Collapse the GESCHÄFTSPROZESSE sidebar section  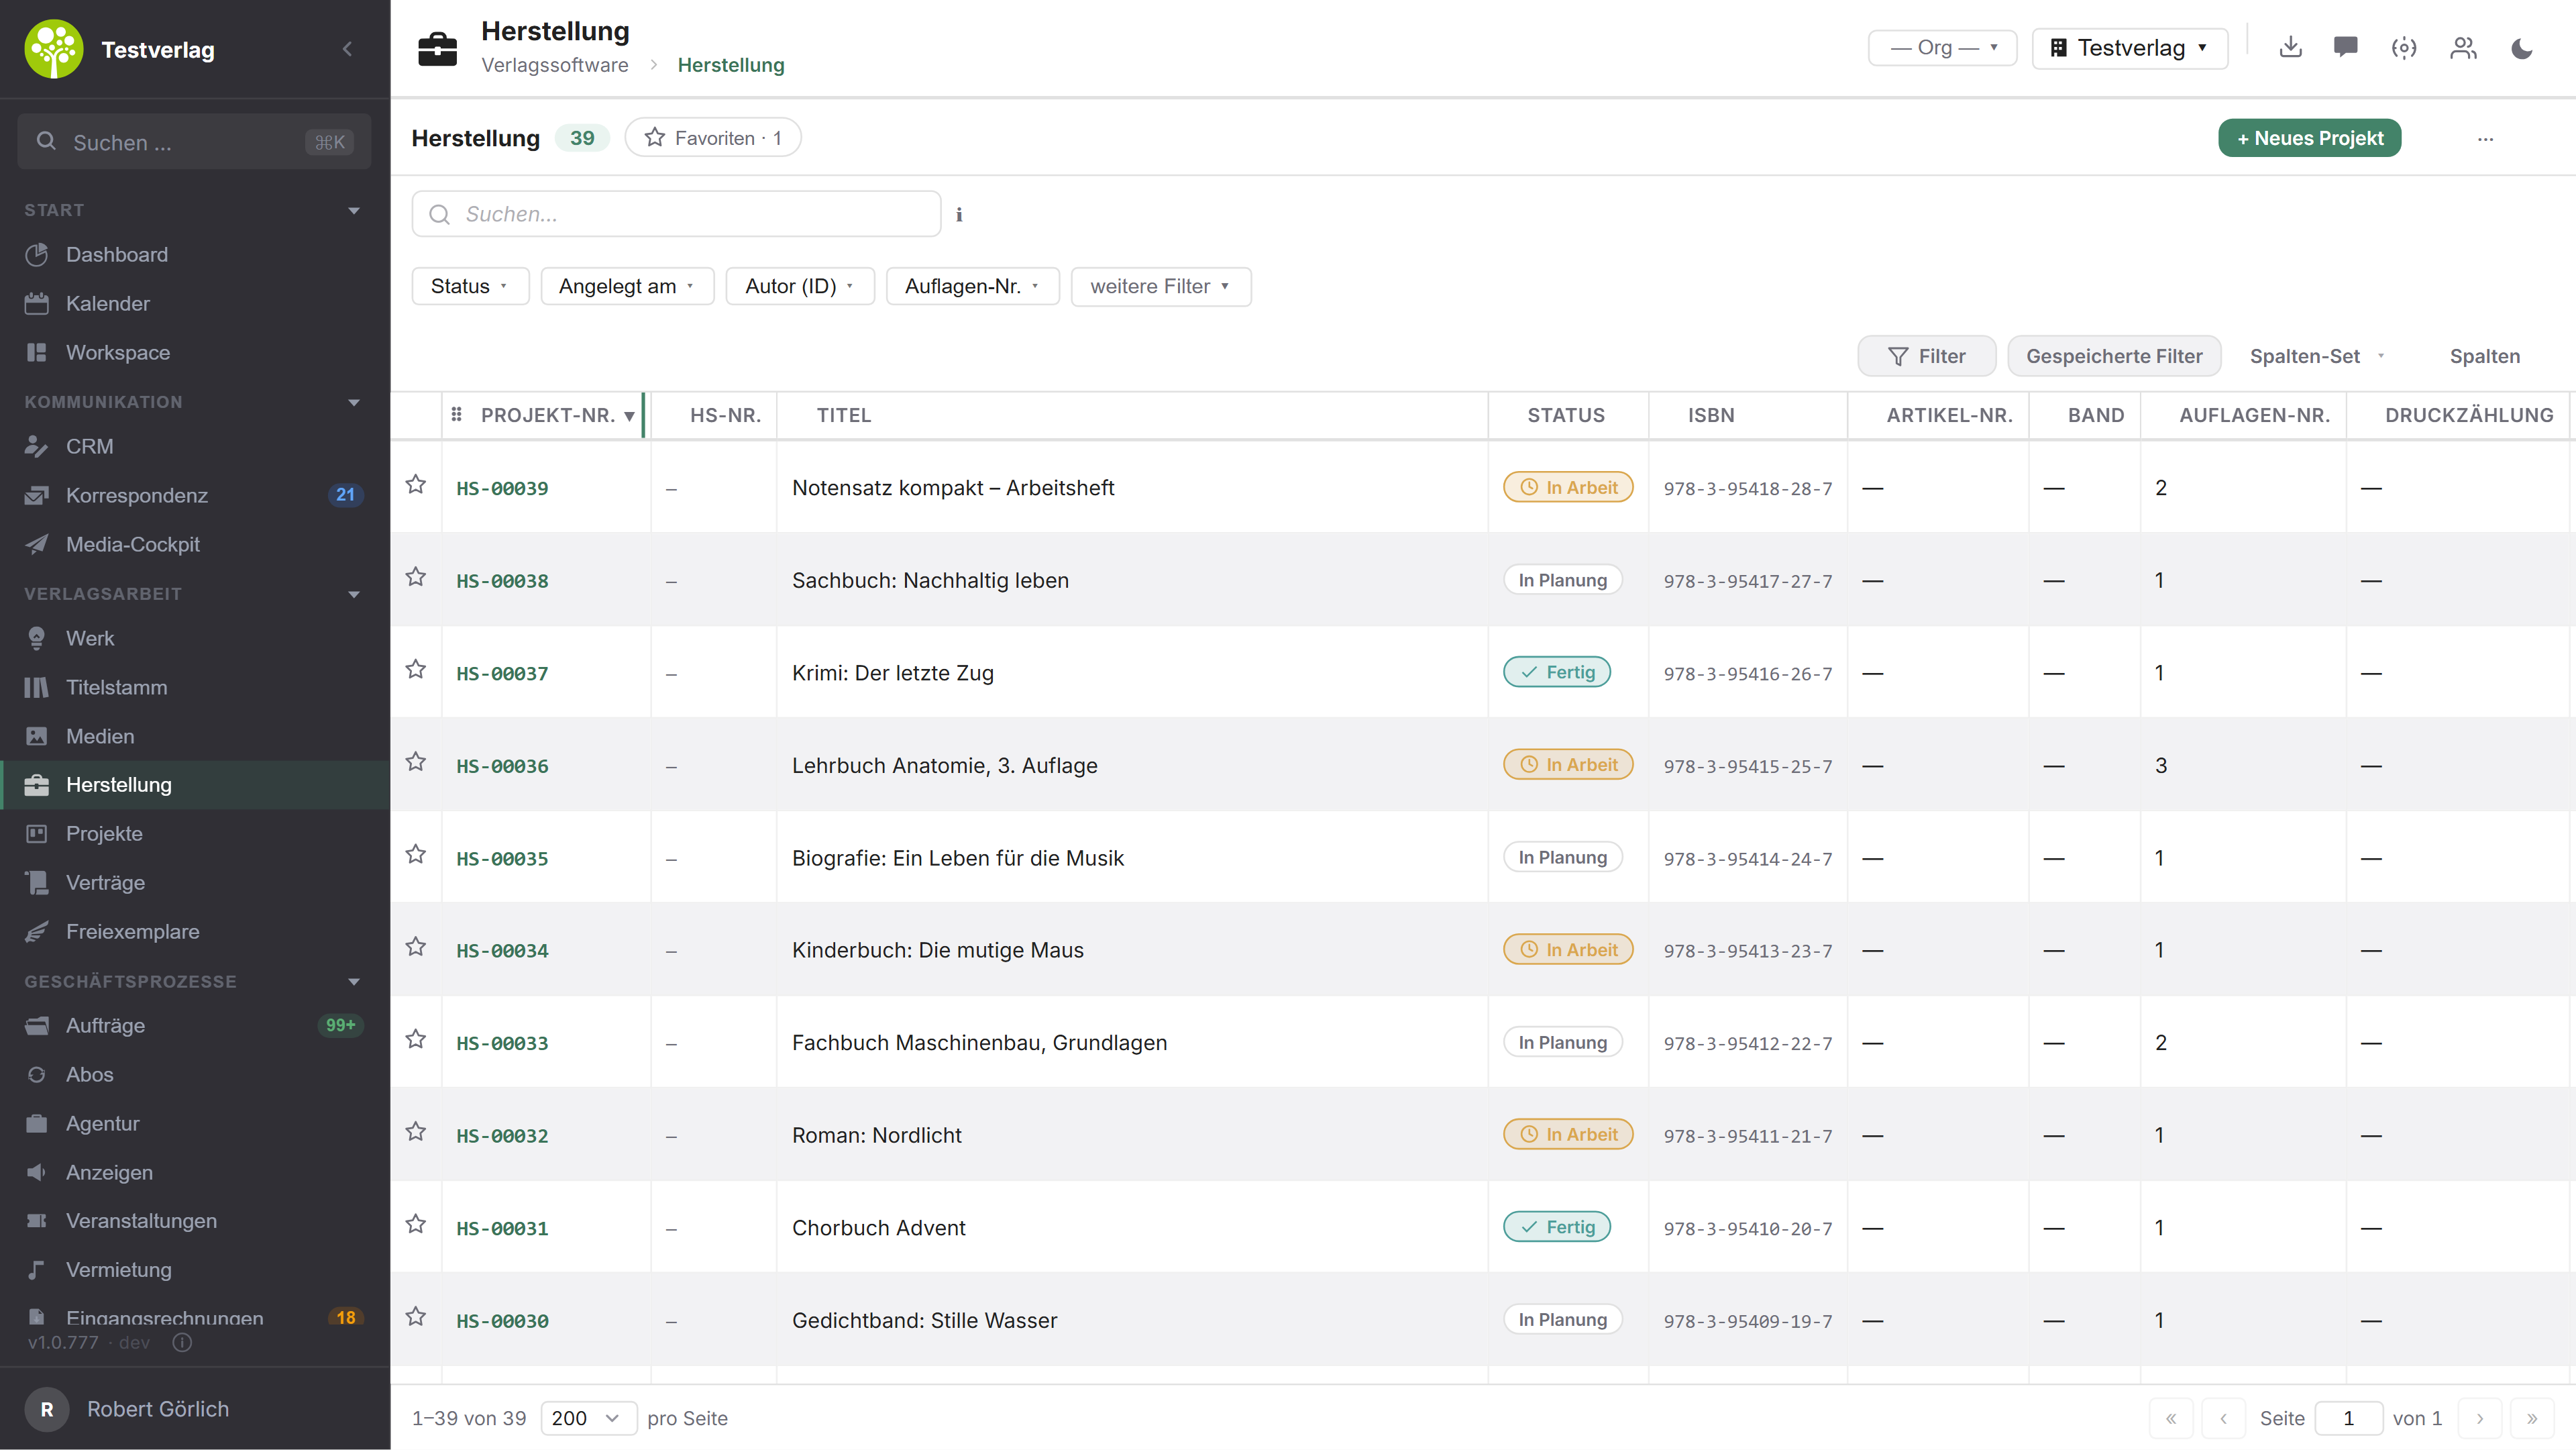[354, 981]
